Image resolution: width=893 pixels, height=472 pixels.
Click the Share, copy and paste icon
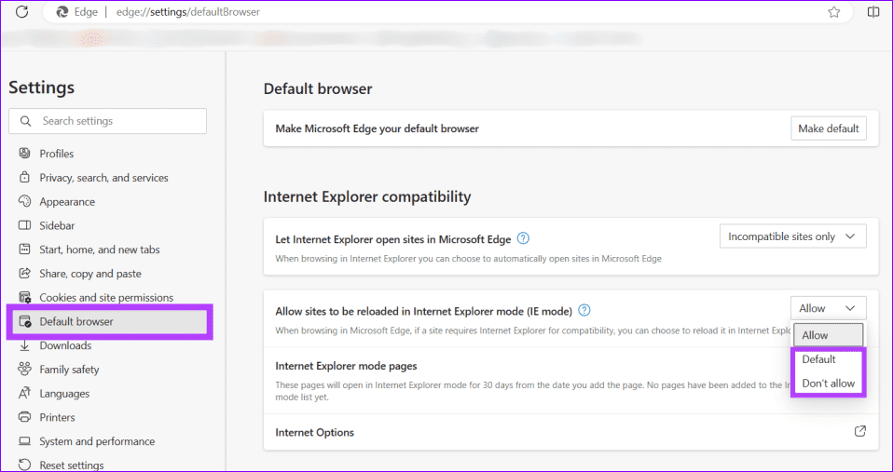click(x=24, y=274)
